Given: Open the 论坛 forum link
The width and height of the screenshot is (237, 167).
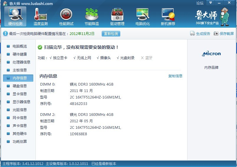Looking at the screenshot, I should [200, 3].
